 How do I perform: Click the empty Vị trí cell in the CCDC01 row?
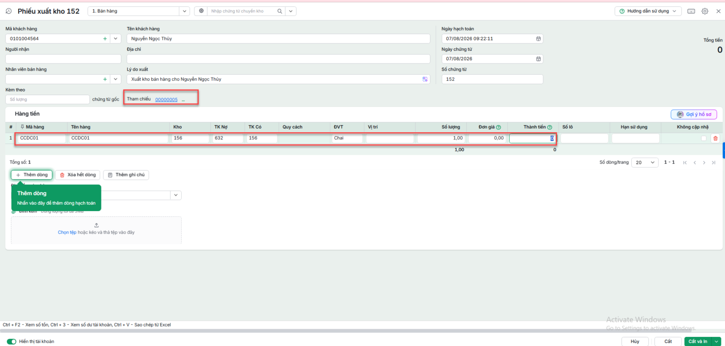pos(390,138)
